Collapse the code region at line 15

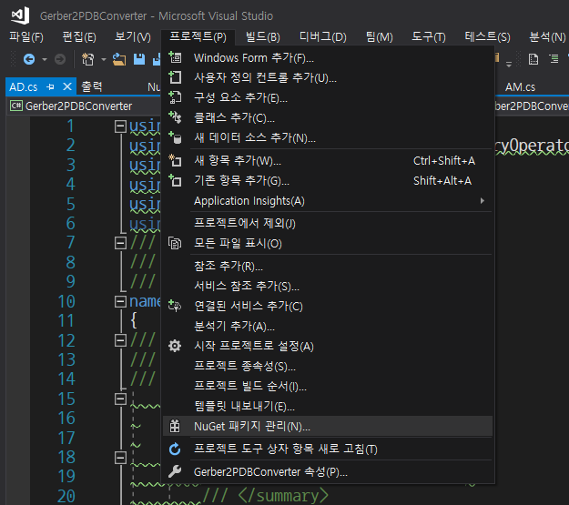tap(120, 399)
